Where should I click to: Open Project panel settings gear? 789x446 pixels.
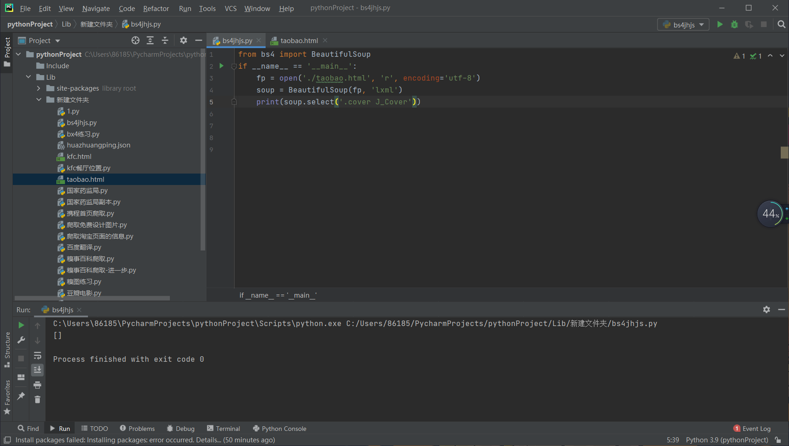(x=184, y=40)
